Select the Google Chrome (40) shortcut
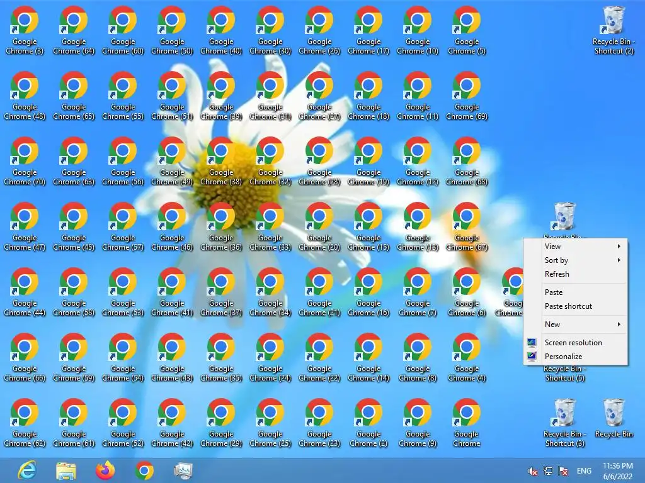Image resolution: width=645 pixels, height=483 pixels. click(221, 31)
